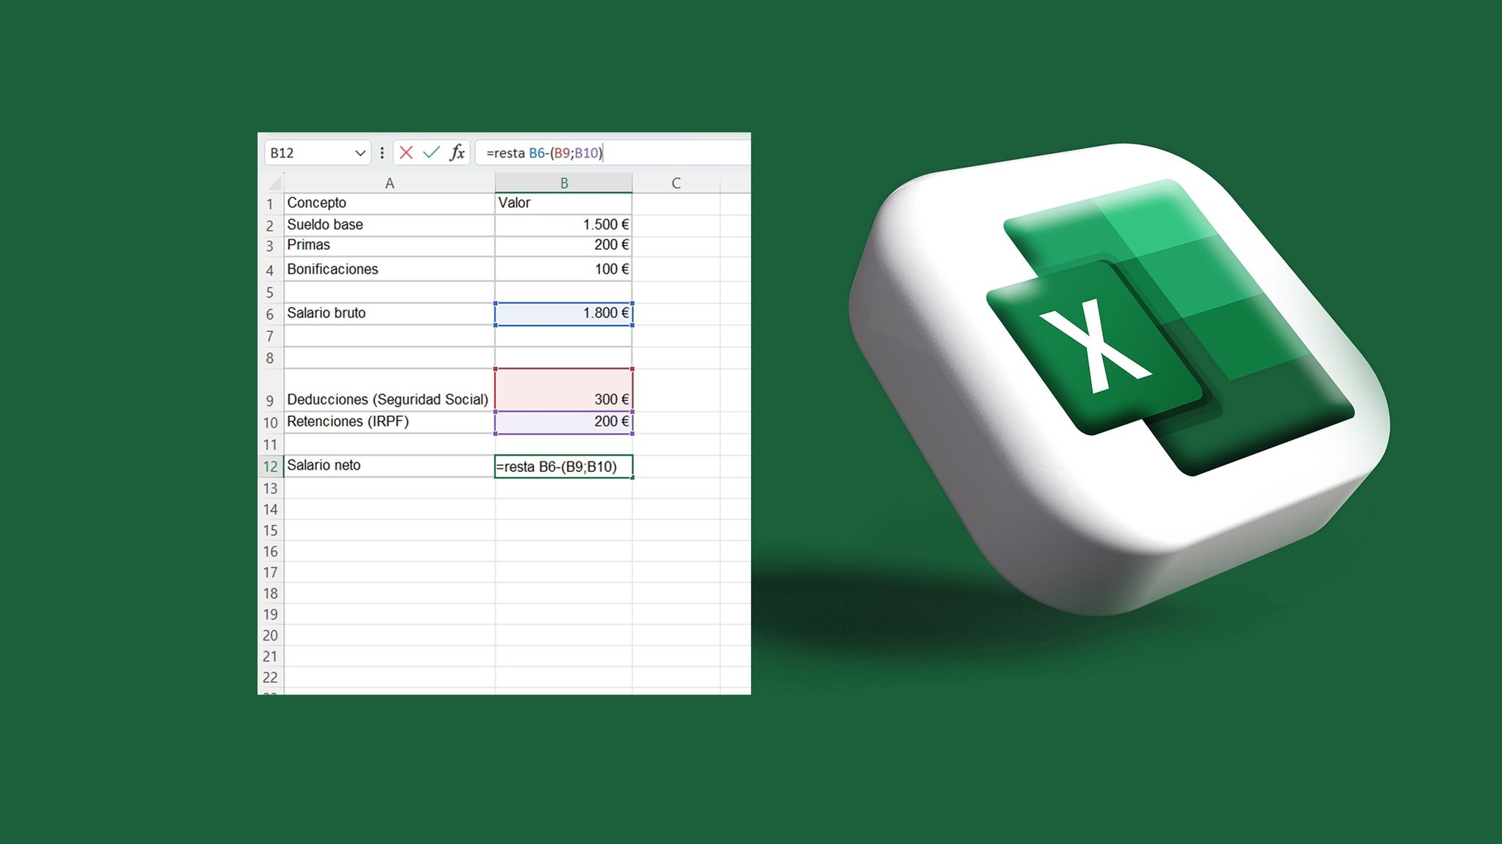Click cell B12 with the resta formula
The height and width of the screenshot is (844, 1502).
tap(563, 467)
